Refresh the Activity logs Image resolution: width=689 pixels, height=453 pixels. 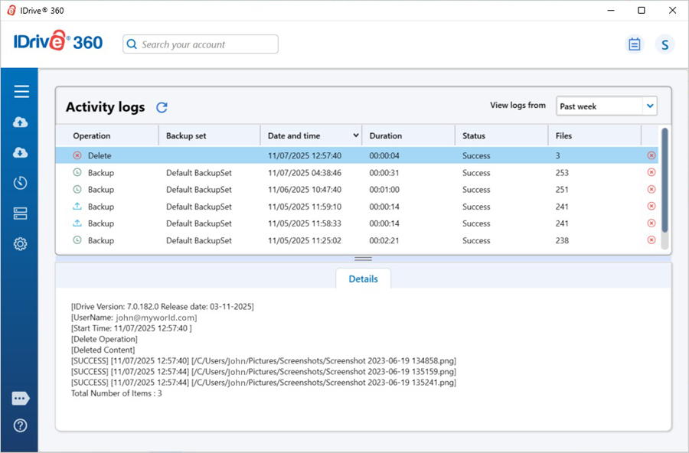(162, 108)
